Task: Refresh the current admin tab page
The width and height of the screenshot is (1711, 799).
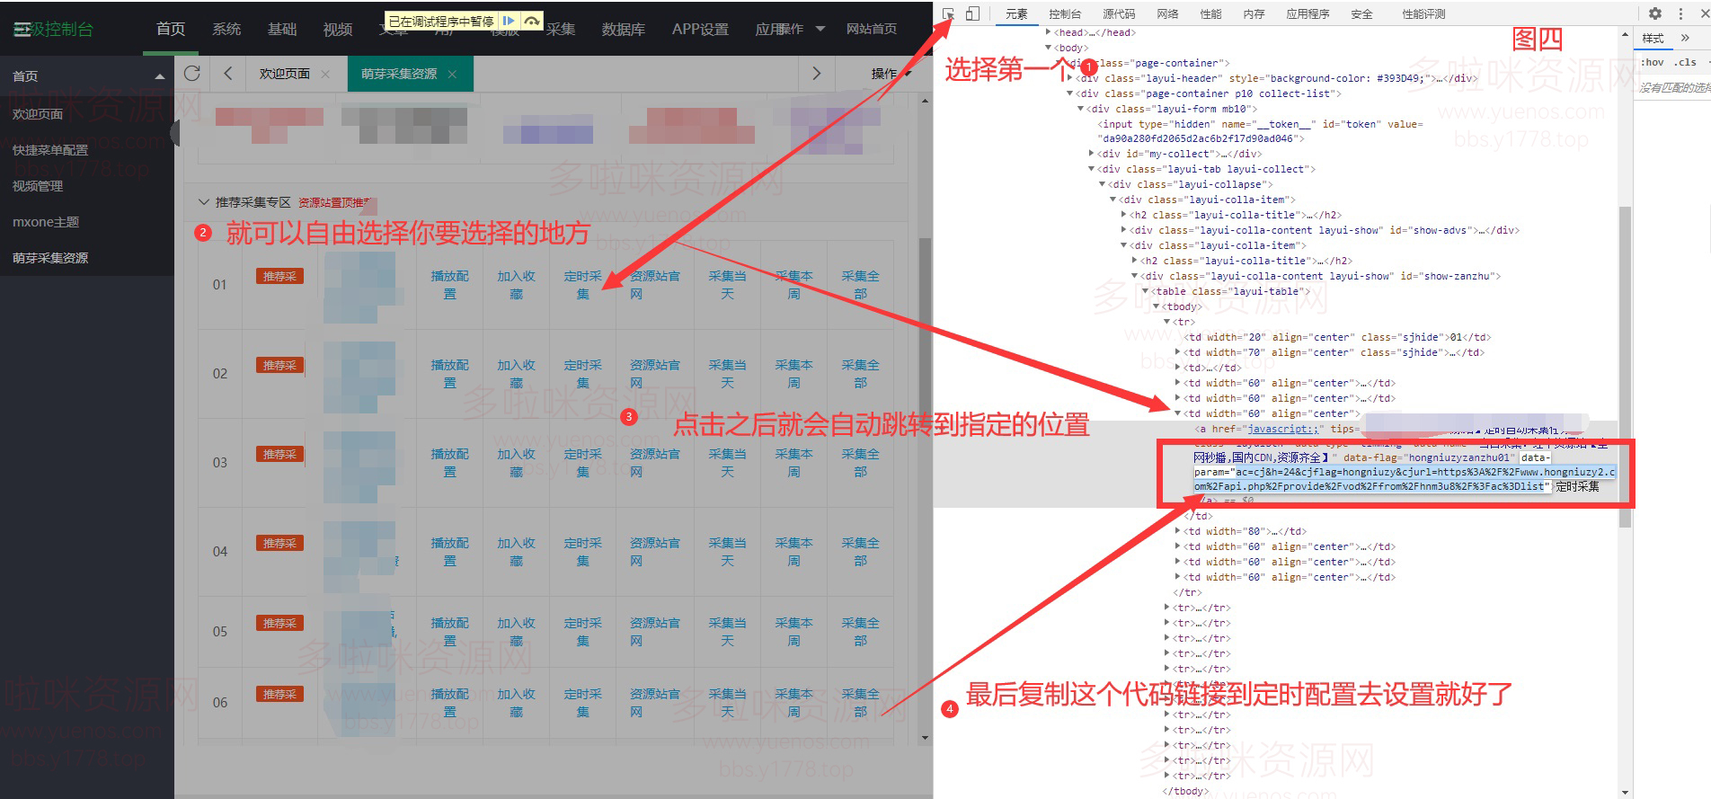Action: click(x=192, y=74)
